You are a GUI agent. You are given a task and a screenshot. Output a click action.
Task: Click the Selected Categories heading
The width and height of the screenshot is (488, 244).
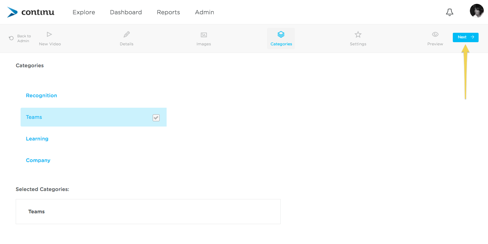(x=43, y=189)
